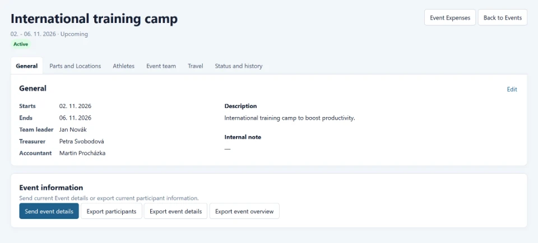Click the event description text

(290, 118)
